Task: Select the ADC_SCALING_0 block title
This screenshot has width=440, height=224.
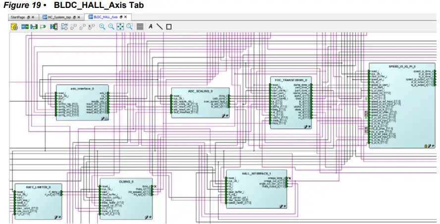Action: click(200, 92)
